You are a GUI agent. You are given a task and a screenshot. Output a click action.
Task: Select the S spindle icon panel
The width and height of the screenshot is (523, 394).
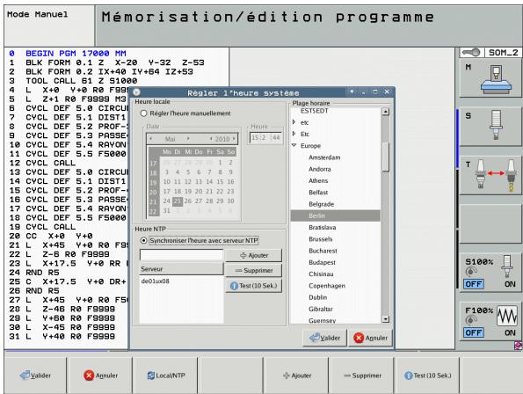pyautogui.click(x=490, y=126)
